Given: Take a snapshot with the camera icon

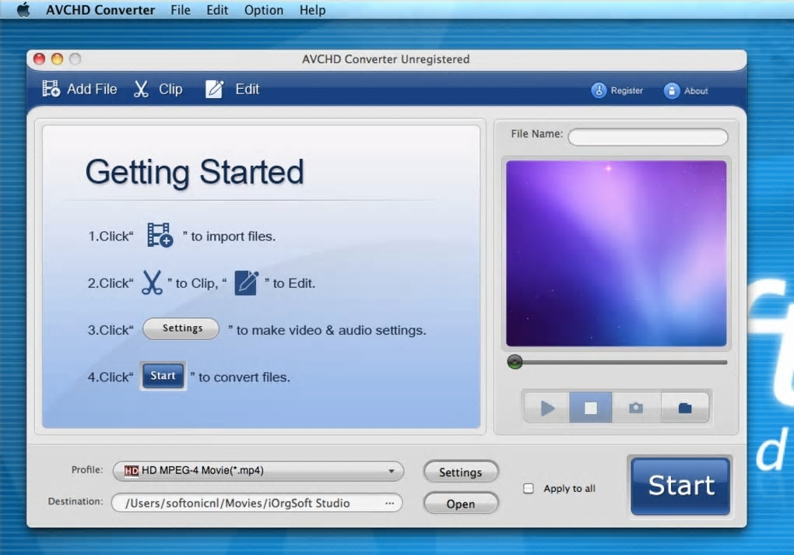Looking at the screenshot, I should pos(636,408).
